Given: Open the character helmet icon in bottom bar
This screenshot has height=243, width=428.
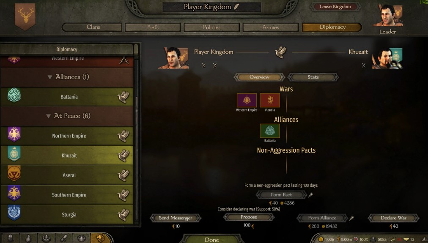Looking at the screenshot, I should [x=11, y=238].
